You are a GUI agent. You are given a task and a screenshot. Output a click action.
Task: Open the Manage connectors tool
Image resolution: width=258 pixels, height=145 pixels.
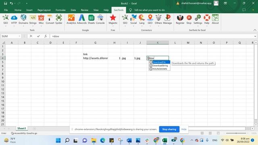167,20
